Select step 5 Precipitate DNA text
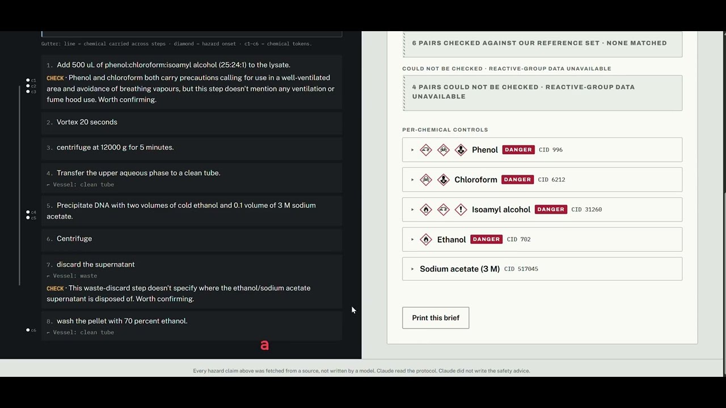The width and height of the screenshot is (726, 408). 181,211
